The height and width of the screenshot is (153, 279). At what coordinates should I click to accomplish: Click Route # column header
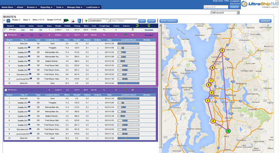point(10,26)
